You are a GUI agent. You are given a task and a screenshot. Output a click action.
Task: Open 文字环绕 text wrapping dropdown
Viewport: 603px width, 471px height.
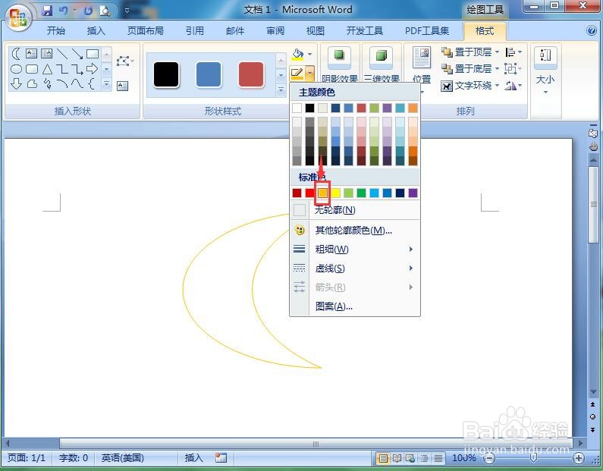(470, 86)
